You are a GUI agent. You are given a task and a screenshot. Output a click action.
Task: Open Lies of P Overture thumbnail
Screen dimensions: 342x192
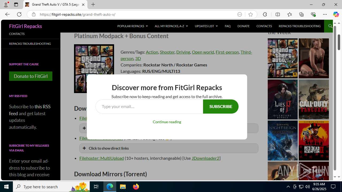(283, 99)
